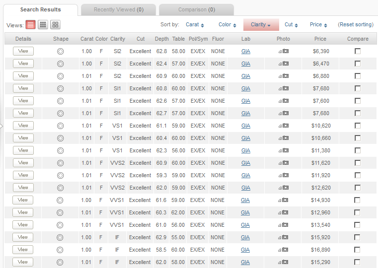Open photo of the $10,620 diamond
The height and width of the screenshot is (268, 378).
[283, 126]
